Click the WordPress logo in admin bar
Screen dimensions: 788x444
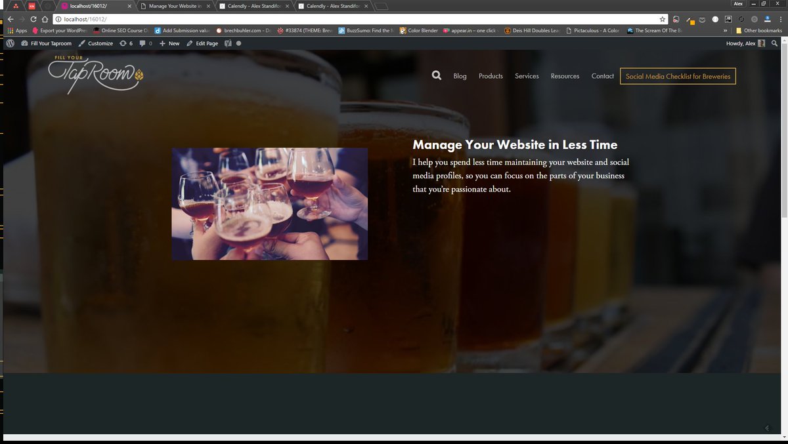tap(11, 43)
